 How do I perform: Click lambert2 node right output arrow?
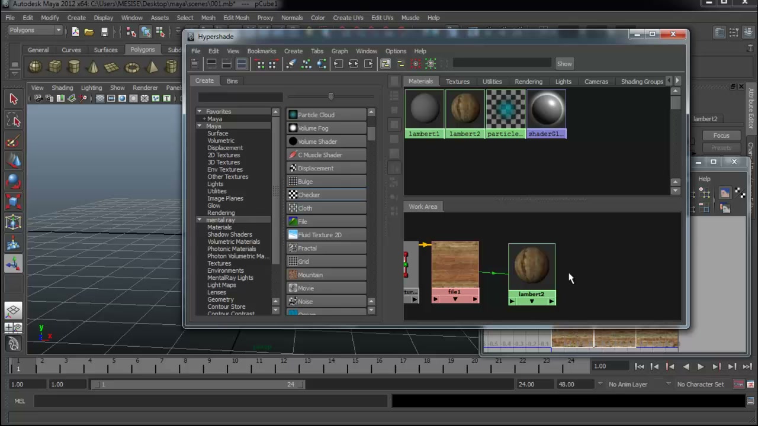551,302
